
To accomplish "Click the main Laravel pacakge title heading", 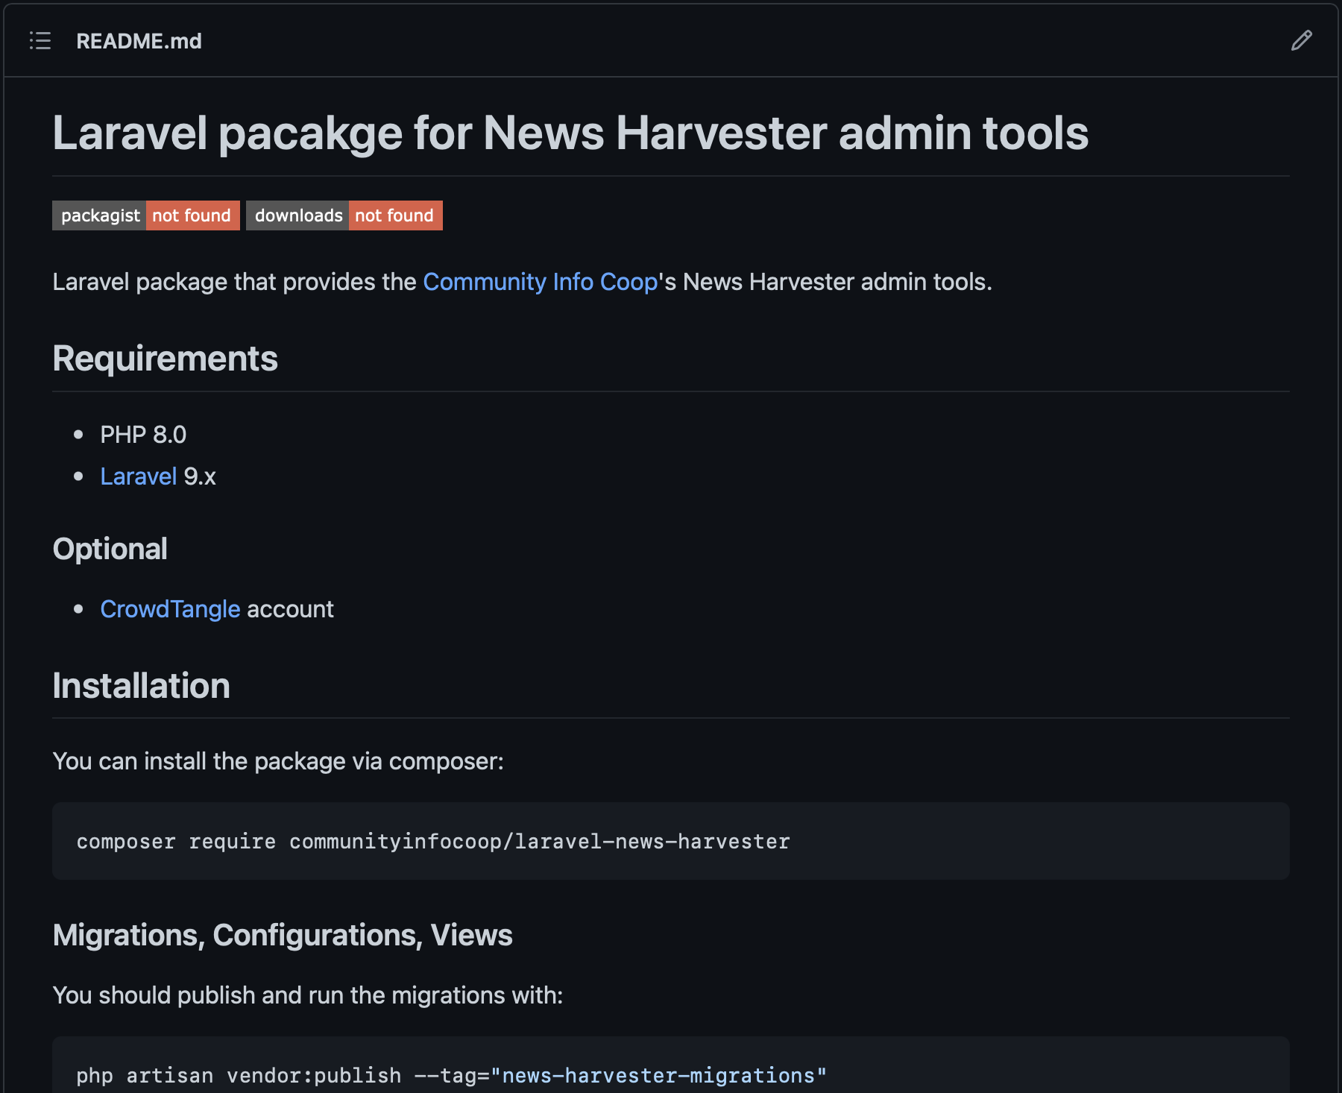I will (x=570, y=133).
